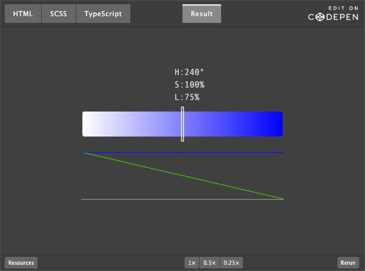Viewport: 365px width, 271px height.
Task: Open the Resources button
Action: pyautogui.click(x=21, y=263)
